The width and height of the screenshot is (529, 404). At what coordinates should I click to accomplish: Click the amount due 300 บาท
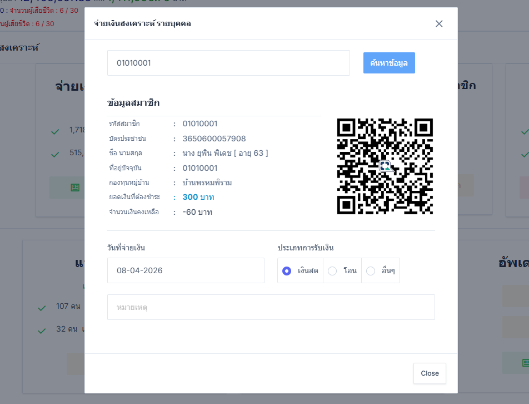tap(198, 197)
